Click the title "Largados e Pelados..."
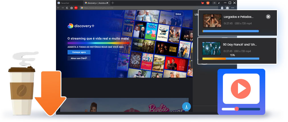Image resolution: width=288 pixels, height=122 pixels. 239,17
